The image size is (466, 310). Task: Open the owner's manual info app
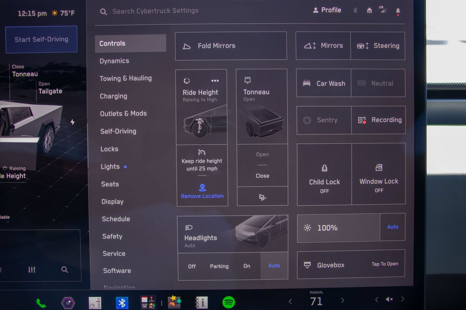202,302
